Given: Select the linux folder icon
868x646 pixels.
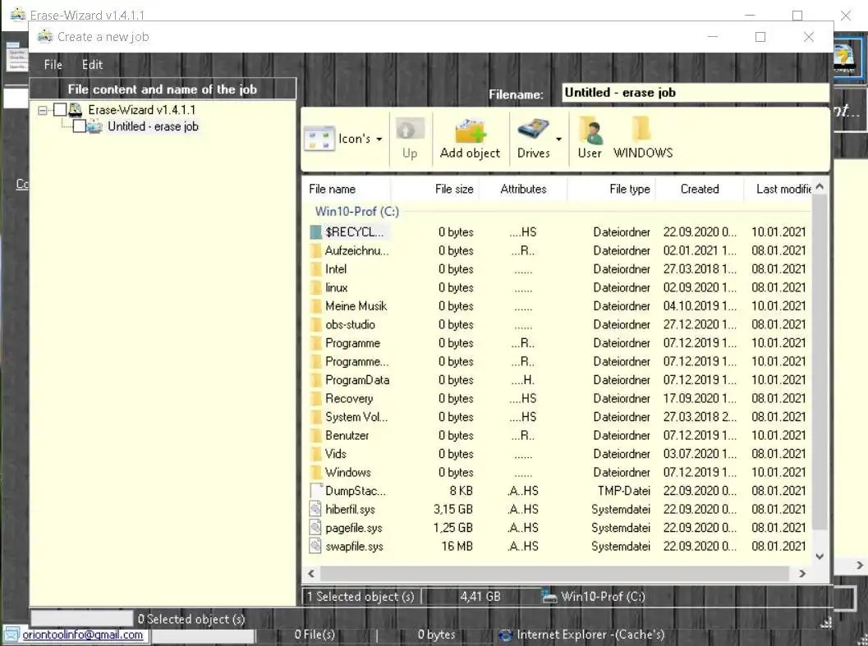Looking at the screenshot, I should click(x=315, y=288).
